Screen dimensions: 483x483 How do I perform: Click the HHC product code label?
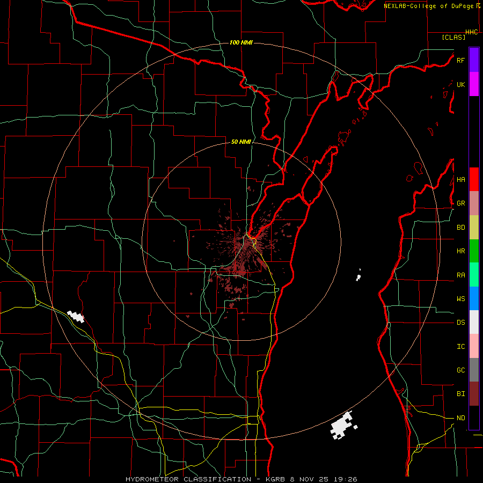click(472, 32)
